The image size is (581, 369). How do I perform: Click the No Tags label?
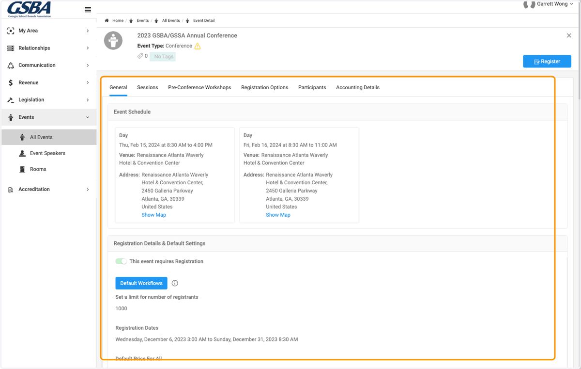click(x=163, y=57)
